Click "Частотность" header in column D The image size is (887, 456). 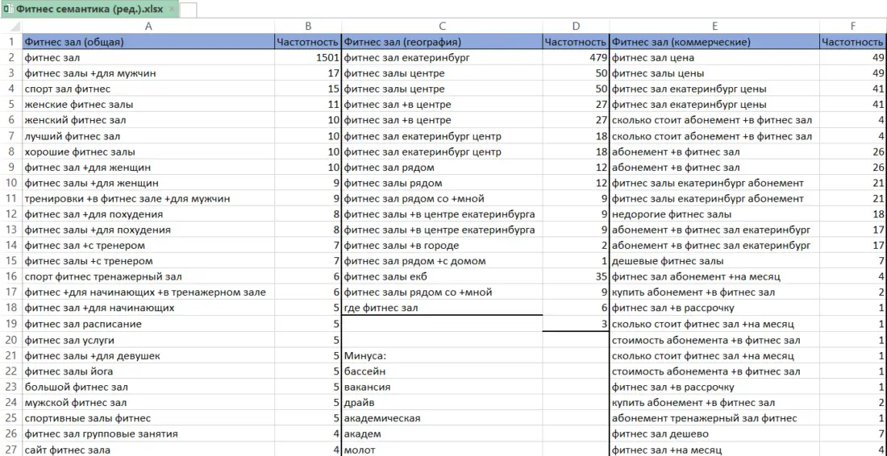(576, 42)
